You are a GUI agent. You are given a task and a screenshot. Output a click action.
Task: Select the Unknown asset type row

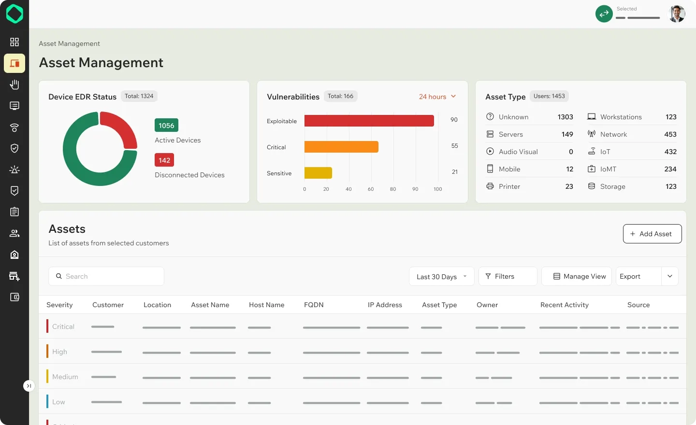pyautogui.click(x=529, y=117)
